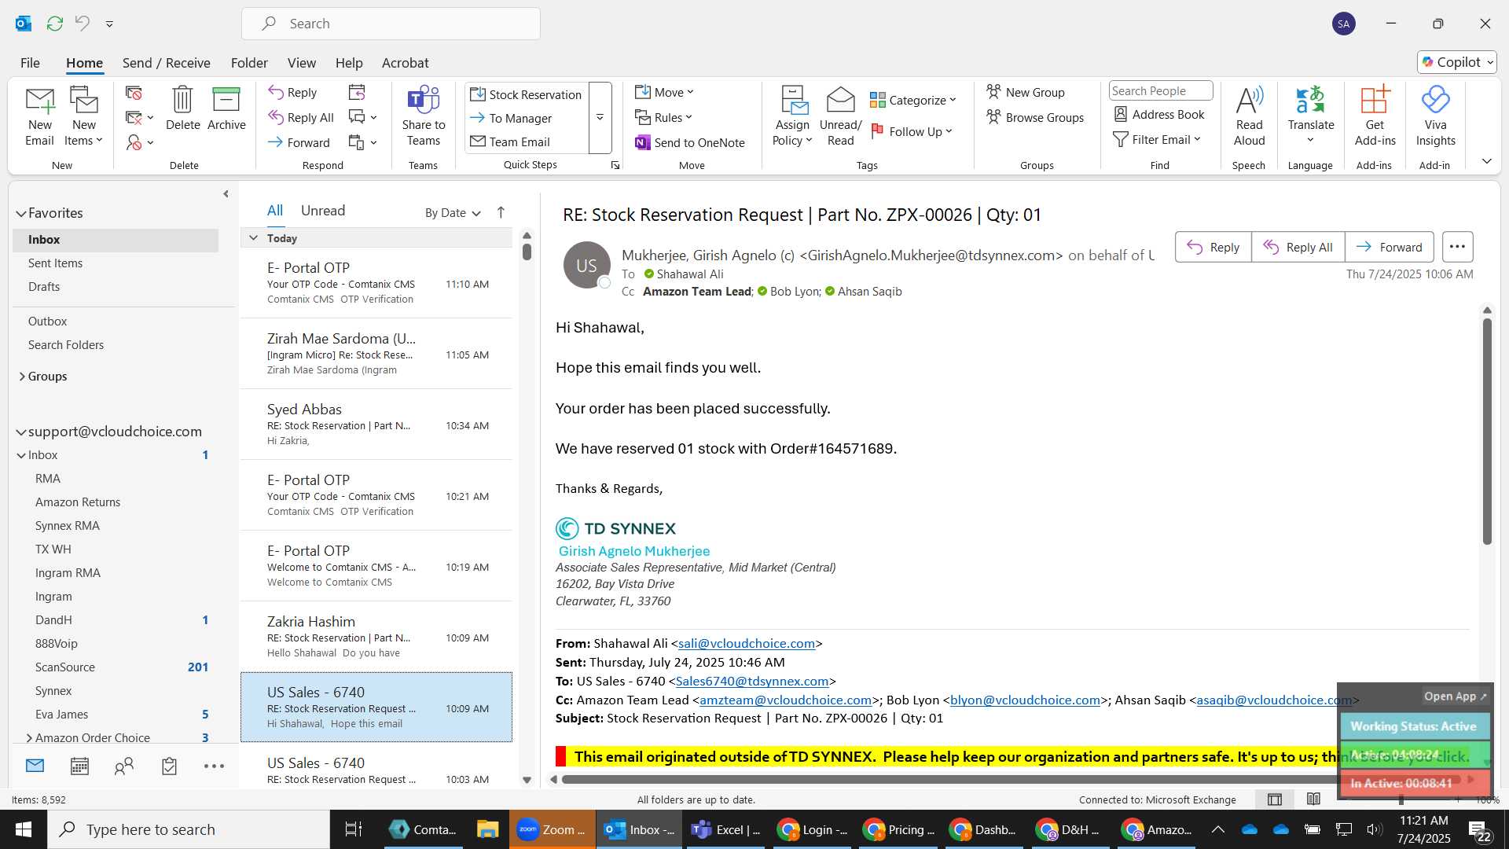1509x849 pixels.
Task: Collapse the folder pane
Action: coord(226,193)
